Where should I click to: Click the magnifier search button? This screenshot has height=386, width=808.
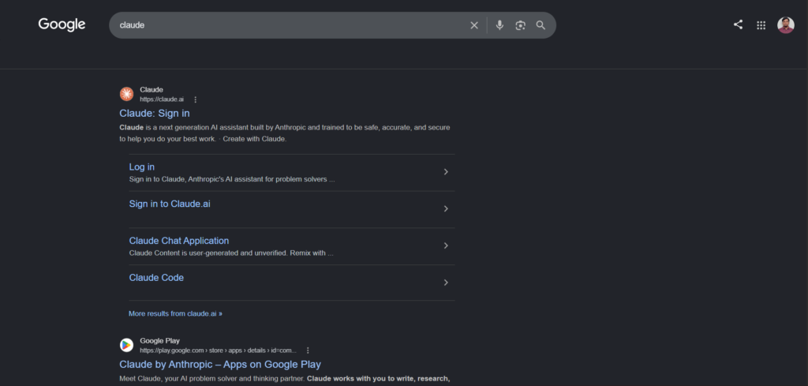pos(541,24)
